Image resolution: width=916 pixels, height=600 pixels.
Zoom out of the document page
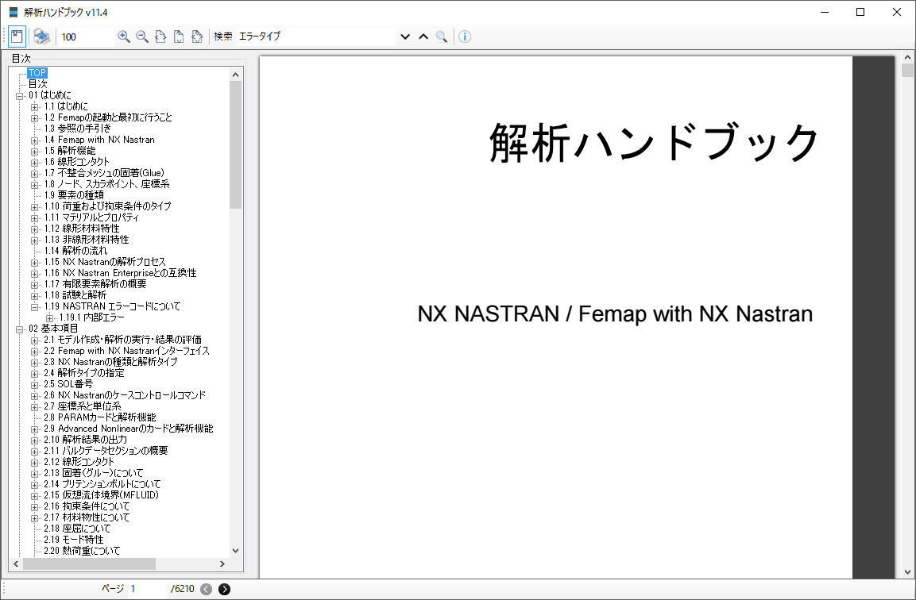tap(142, 36)
